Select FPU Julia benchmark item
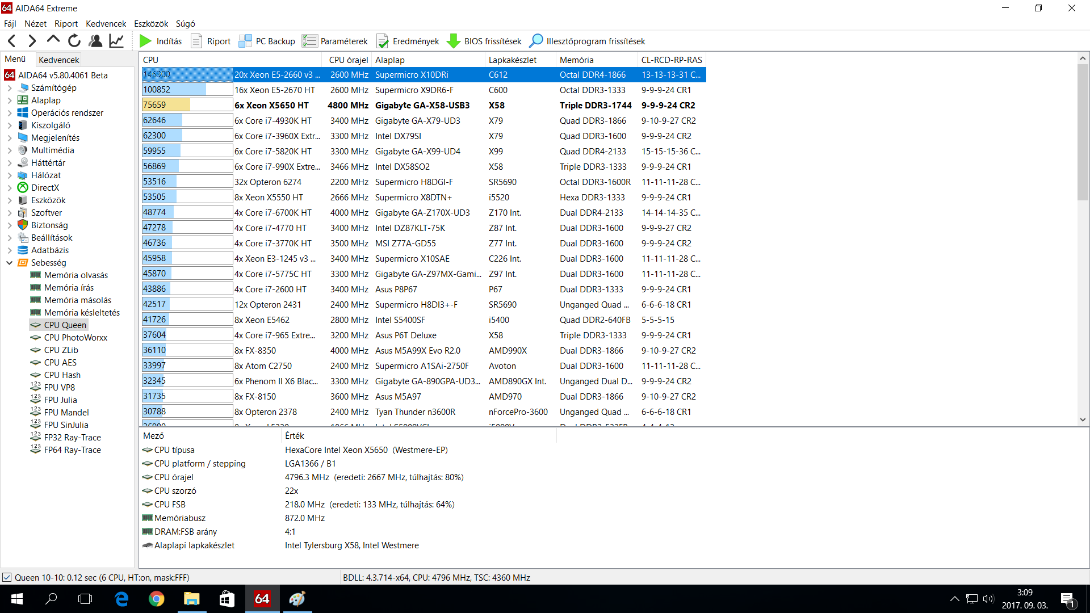This screenshot has width=1090, height=613. click(60, 400)
